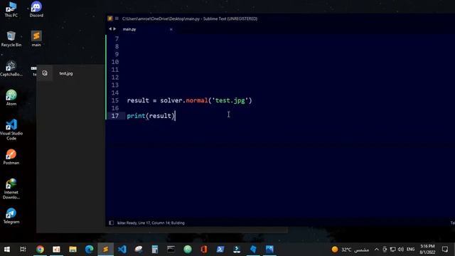Open PowerShell from the taskbar
The width and height of the screenshot is (455, 256).
220,250
